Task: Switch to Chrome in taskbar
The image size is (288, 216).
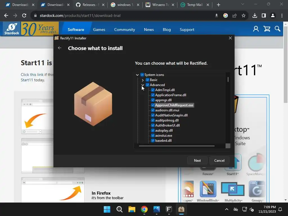Action: [144, 209]
